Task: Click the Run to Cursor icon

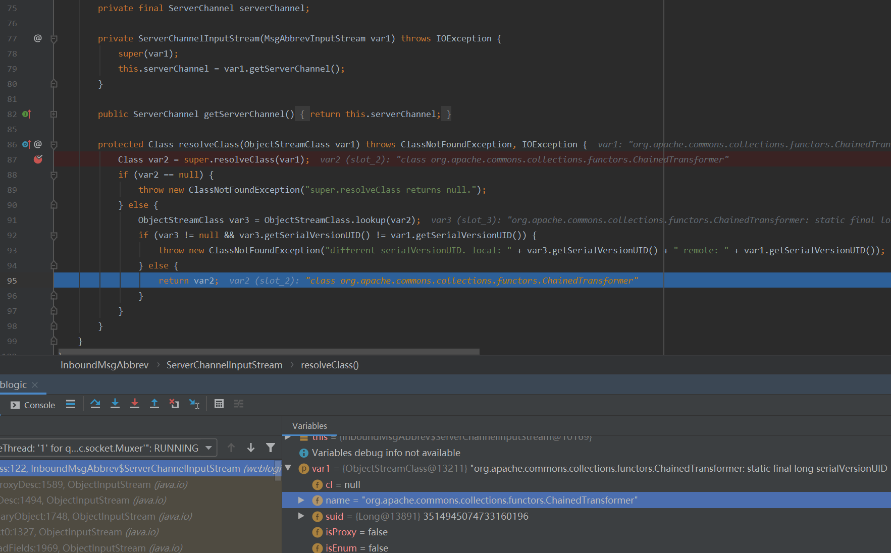Action: [x=194, y=404]
